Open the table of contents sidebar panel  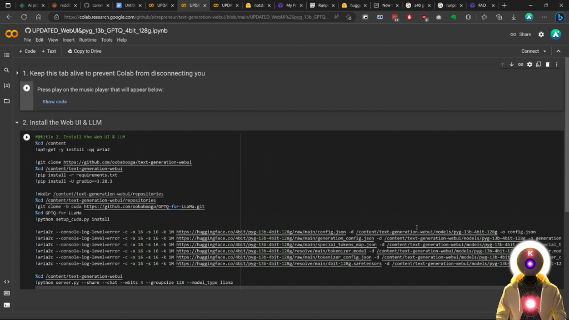7,55
